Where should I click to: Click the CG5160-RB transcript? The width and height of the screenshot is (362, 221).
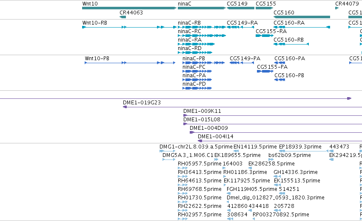pyautogui.click(x=291, y=44)
